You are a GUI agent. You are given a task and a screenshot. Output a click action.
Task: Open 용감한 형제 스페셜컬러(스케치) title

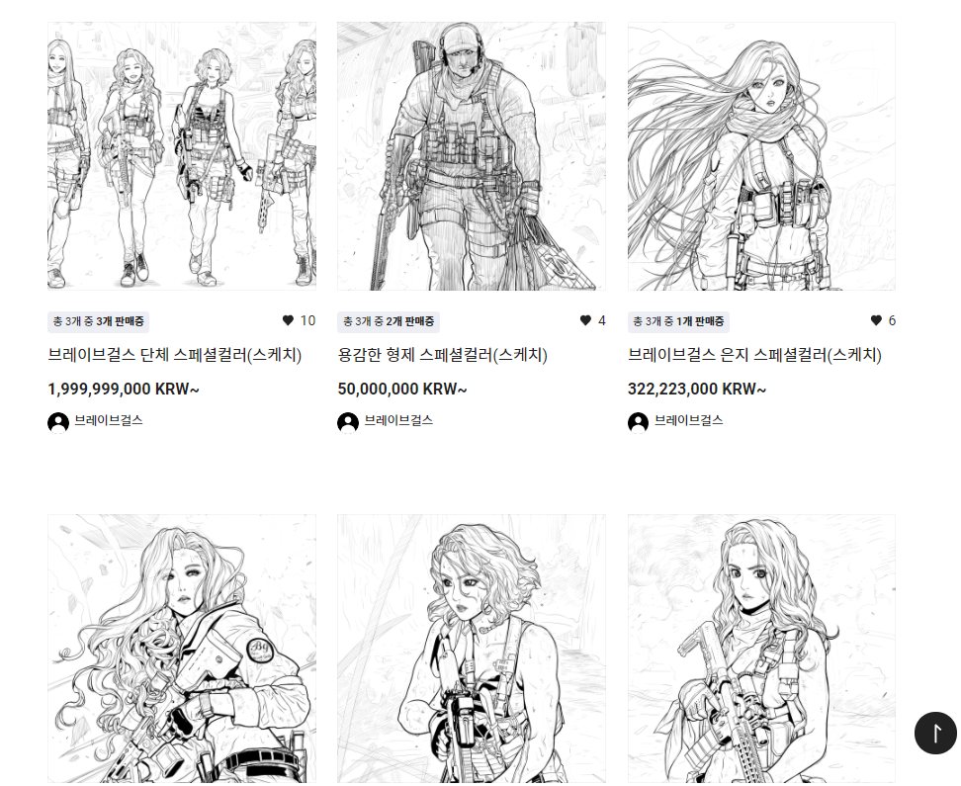(443, 355)
